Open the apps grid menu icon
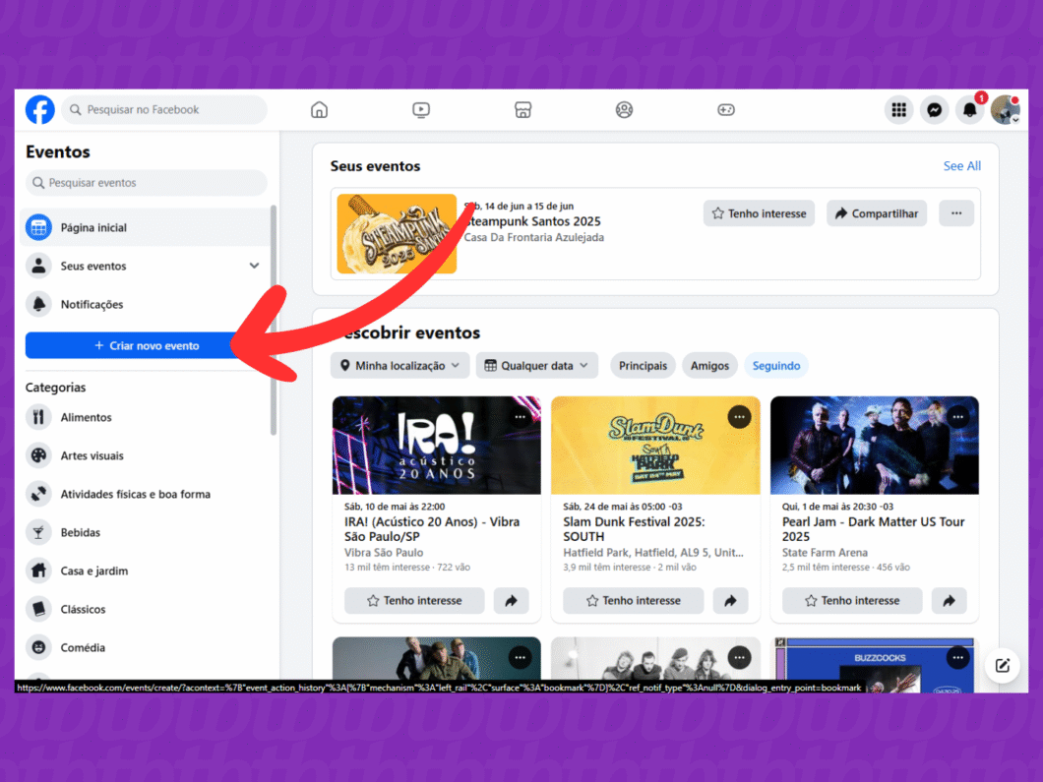The height and width of the screenshot is (782, 1043). [898, 110]
